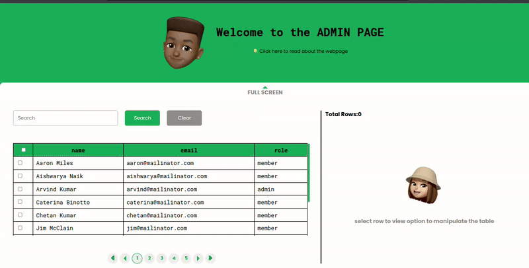
Task: Click the 'Aishwarya Naik' name cell
Action: 78,176
